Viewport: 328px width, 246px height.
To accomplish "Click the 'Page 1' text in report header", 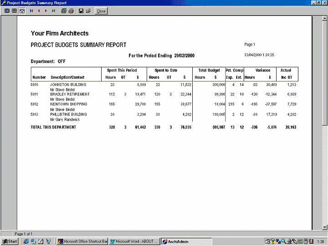I will click(250, 45).
